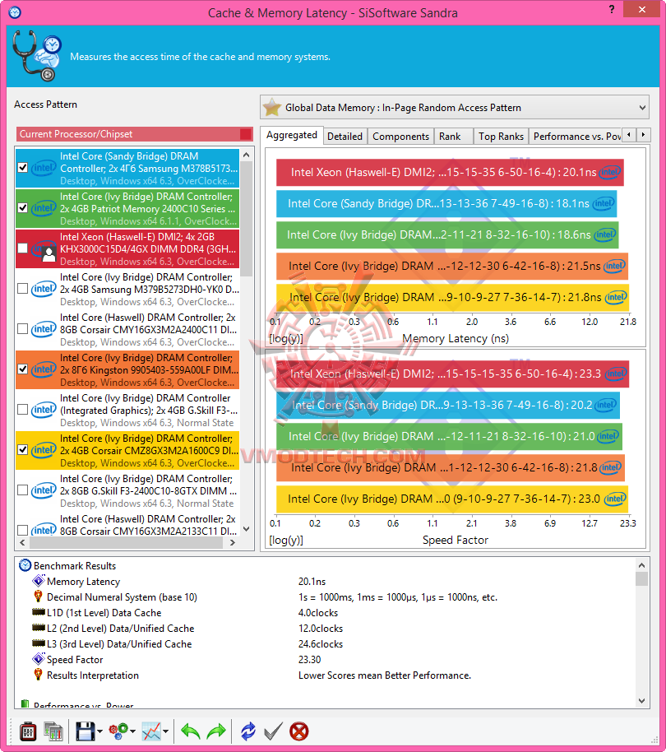Click the L1D Data Cache chip icon
This screenshot has width=666, height=752.
pyautogui.click(x=39, y=612)
